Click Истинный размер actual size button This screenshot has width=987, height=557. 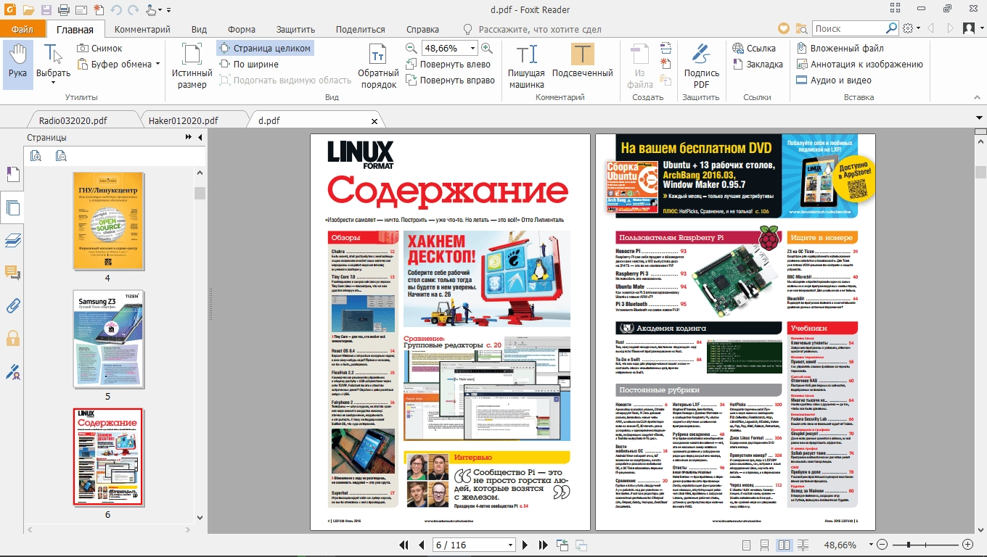[x=192, y=65]
